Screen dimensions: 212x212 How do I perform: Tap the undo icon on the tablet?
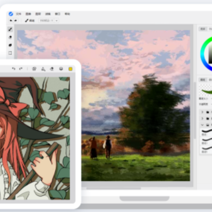point(14,68)
